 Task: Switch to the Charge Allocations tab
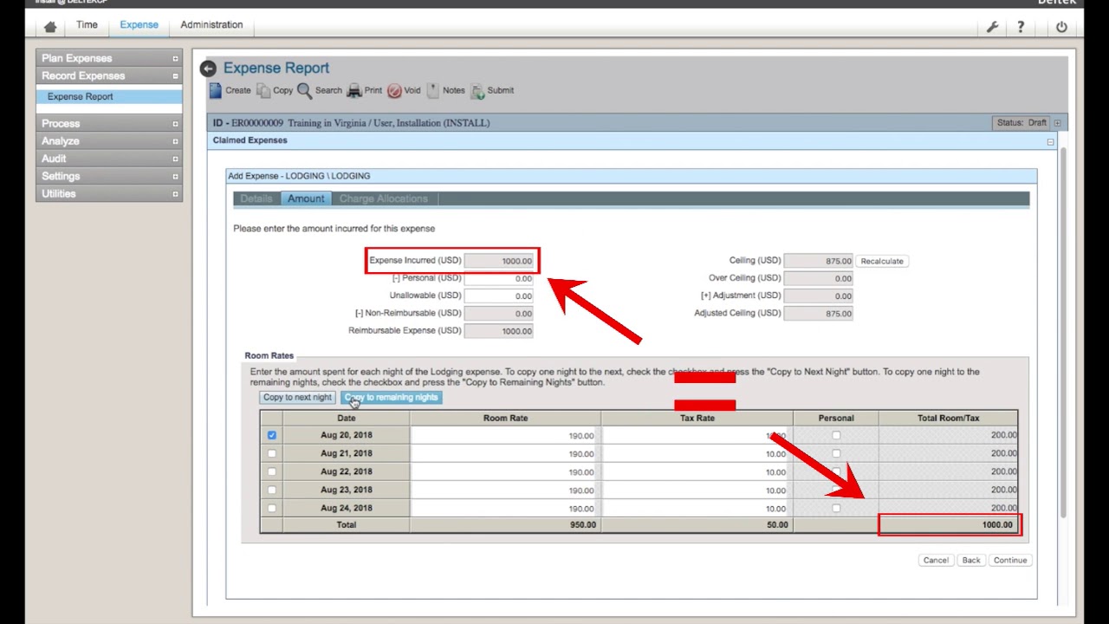click(384, 198)
